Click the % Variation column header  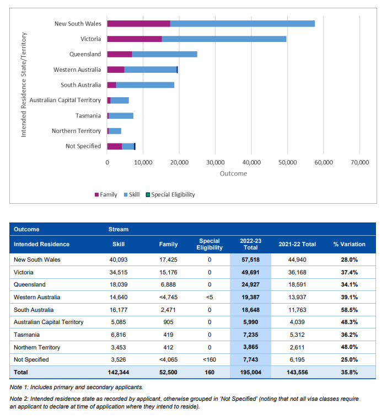(x=349, y=244)
